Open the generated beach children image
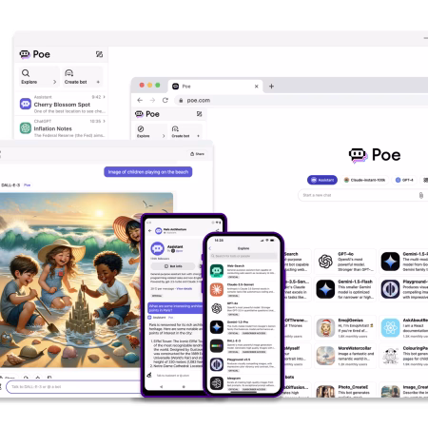Viewport: 428px width, 428px height. [87, 281]
